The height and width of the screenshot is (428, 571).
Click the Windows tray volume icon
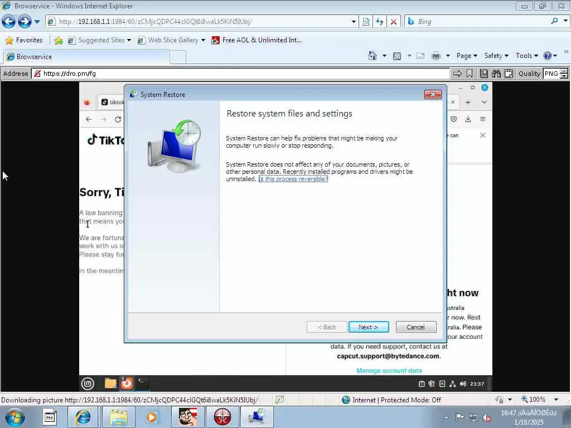coord(486,417)
